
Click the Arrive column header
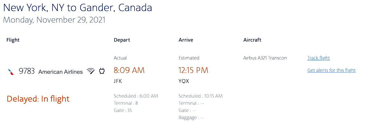(186, 40)
